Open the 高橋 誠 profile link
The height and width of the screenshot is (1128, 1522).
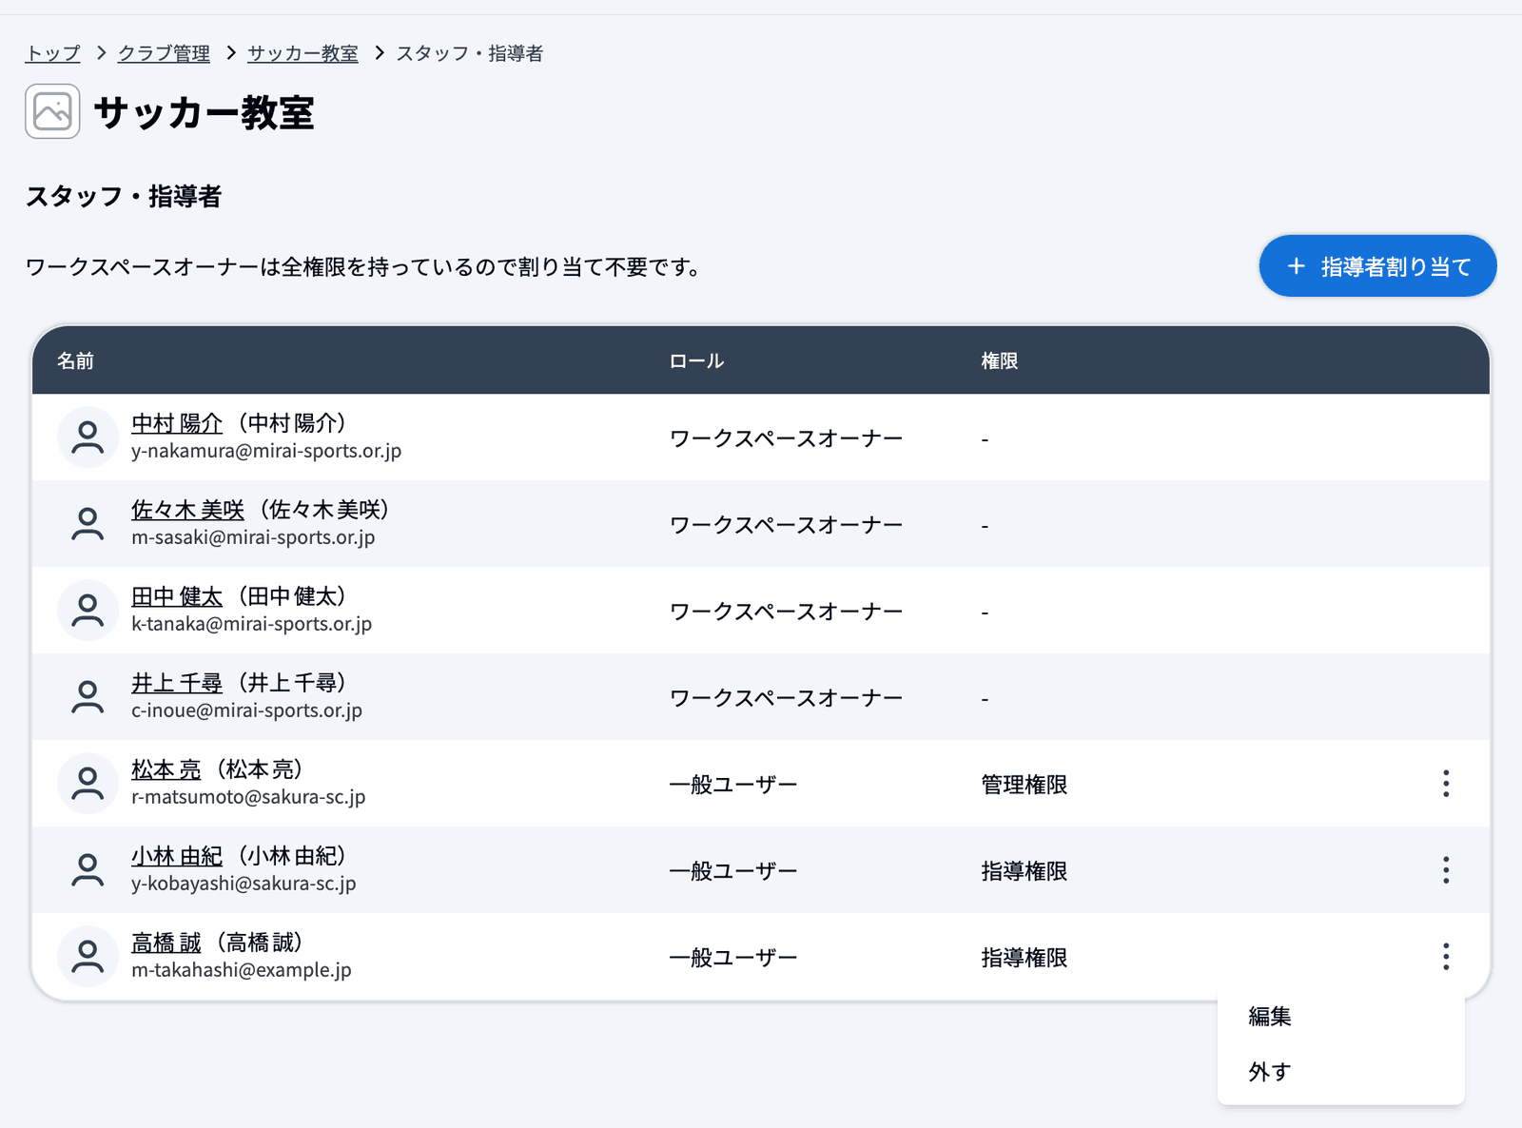click(x=166, y=943)
